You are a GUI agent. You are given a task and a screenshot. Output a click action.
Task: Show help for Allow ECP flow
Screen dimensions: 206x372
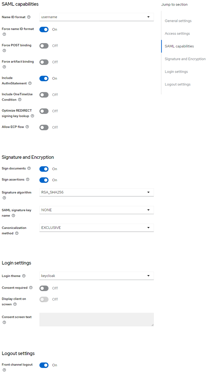pos(27,127)
